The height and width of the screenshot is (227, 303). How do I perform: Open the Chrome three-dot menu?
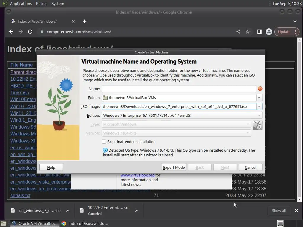point(296,32)
